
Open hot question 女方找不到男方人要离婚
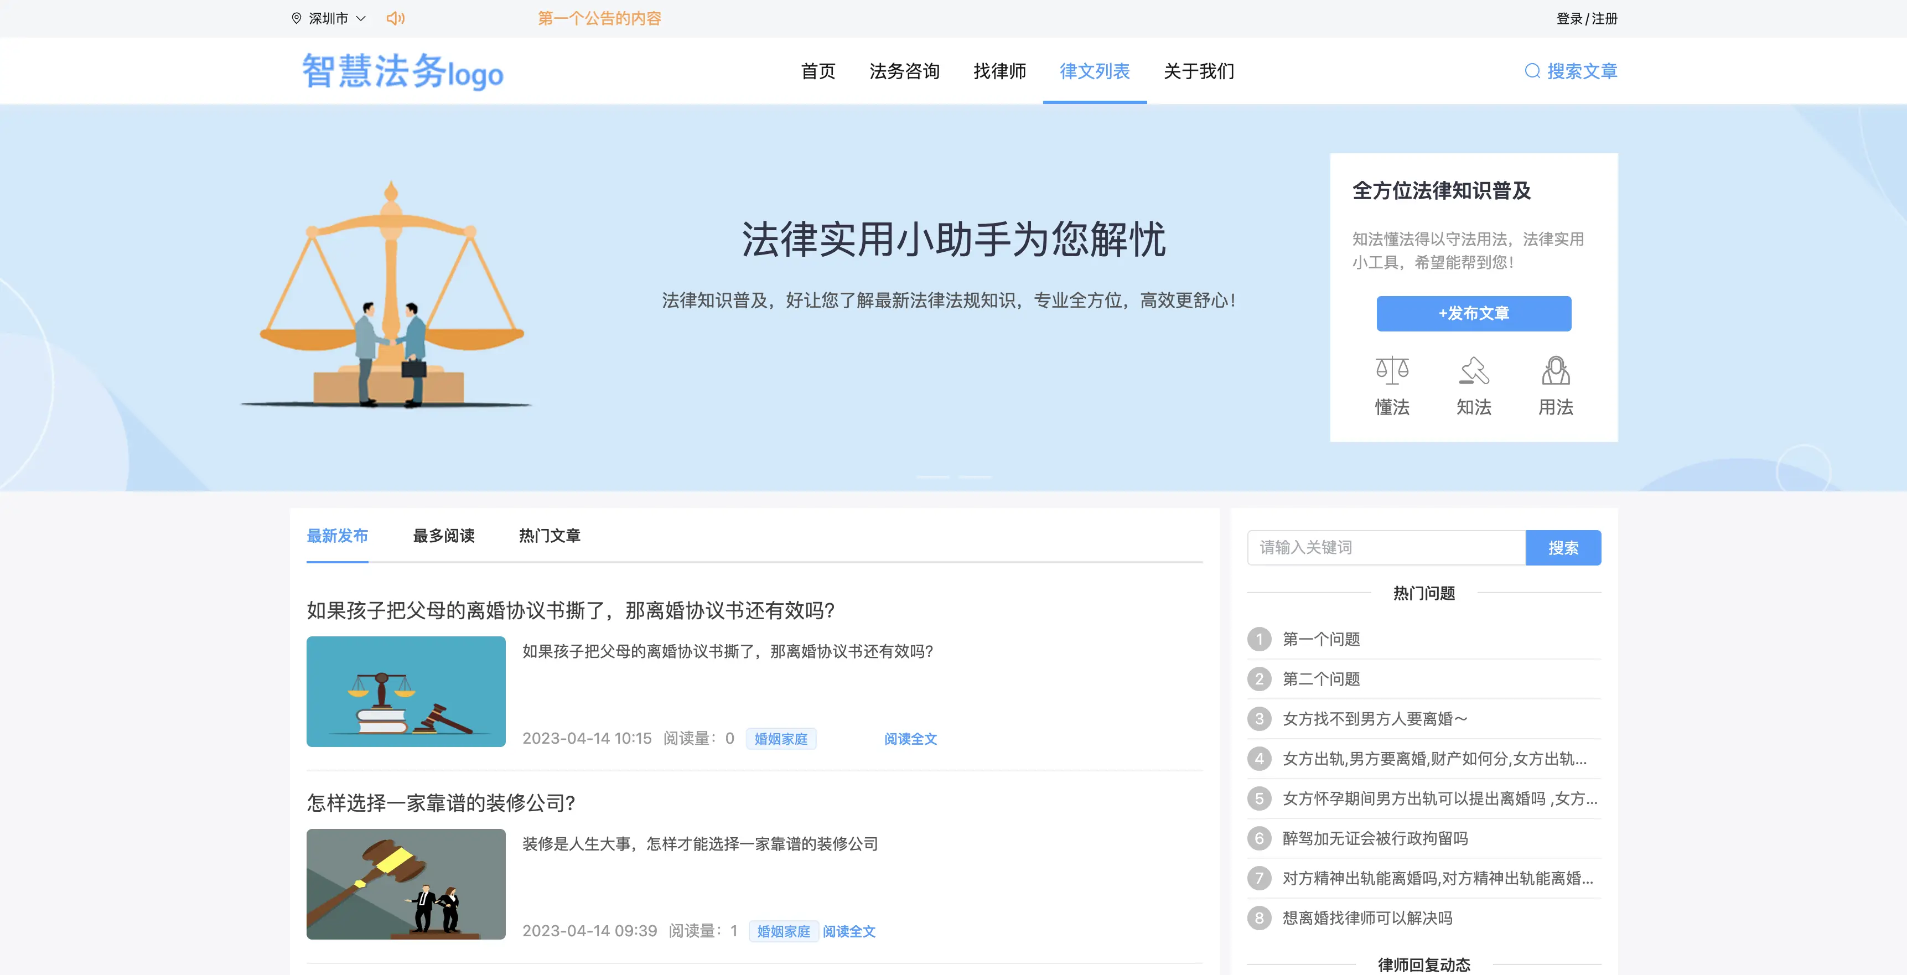click(x=1375, y=718)
